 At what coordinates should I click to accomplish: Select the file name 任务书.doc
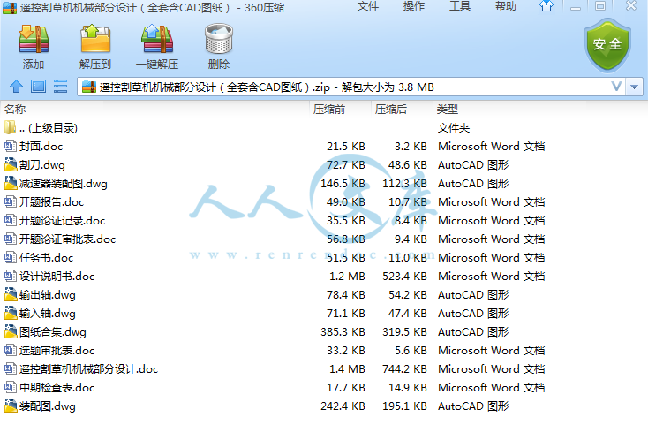click(x=46, y=258)
